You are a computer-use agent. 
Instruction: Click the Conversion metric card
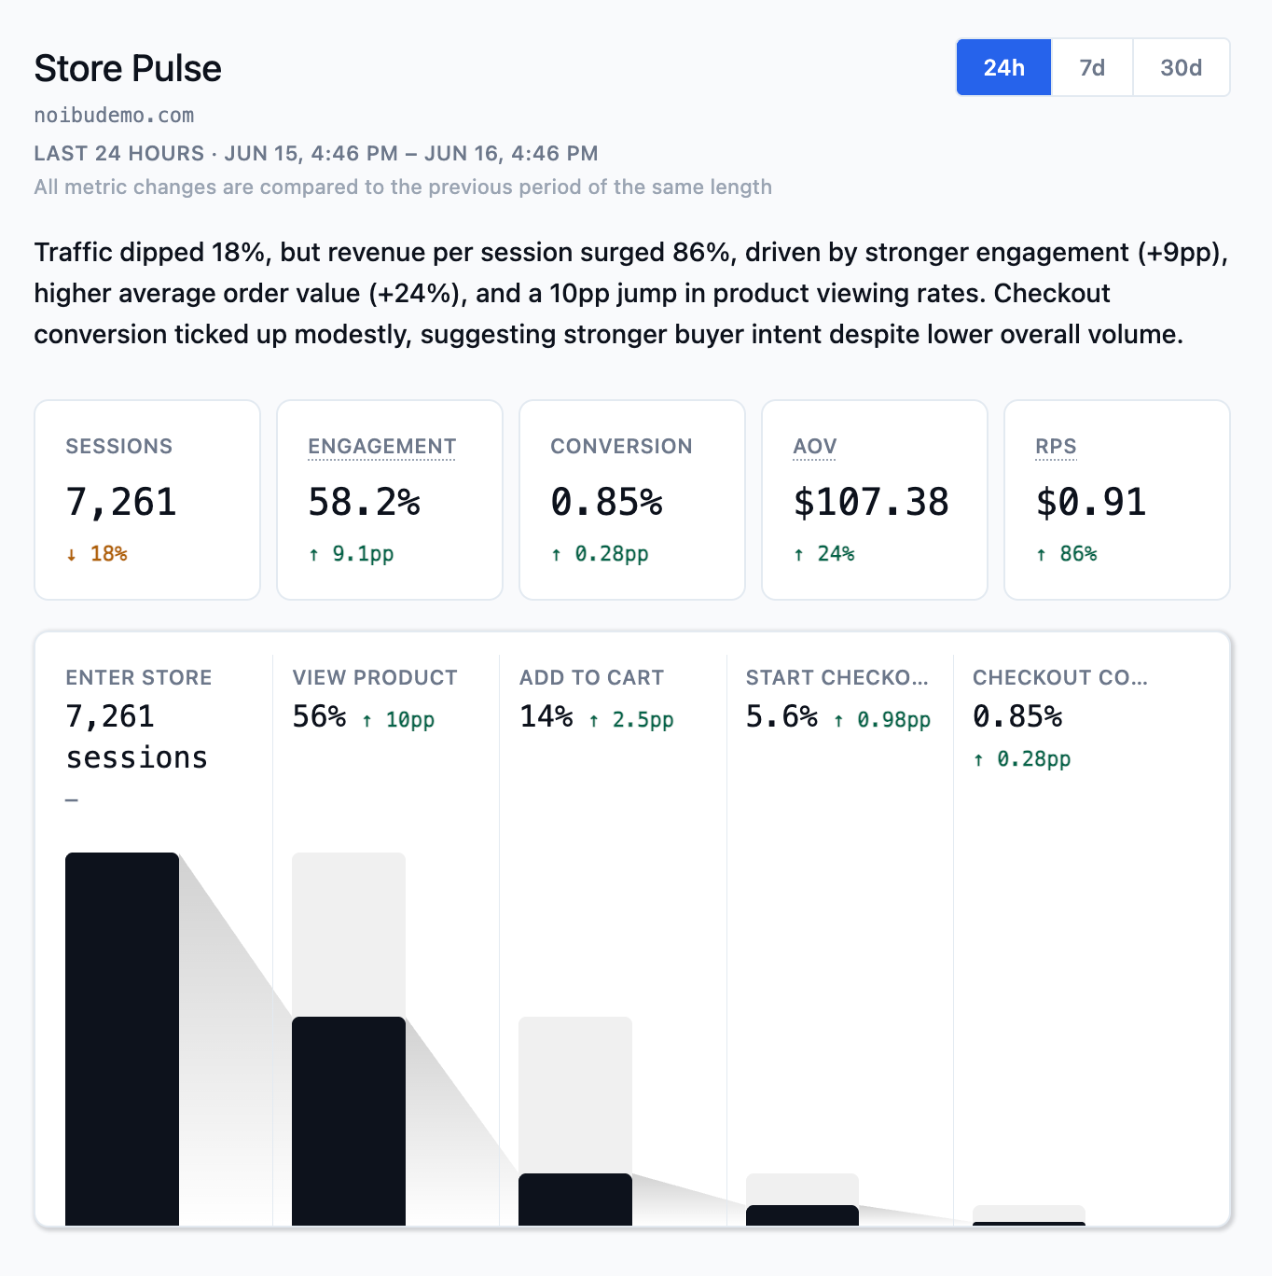[x=632, y=500]
